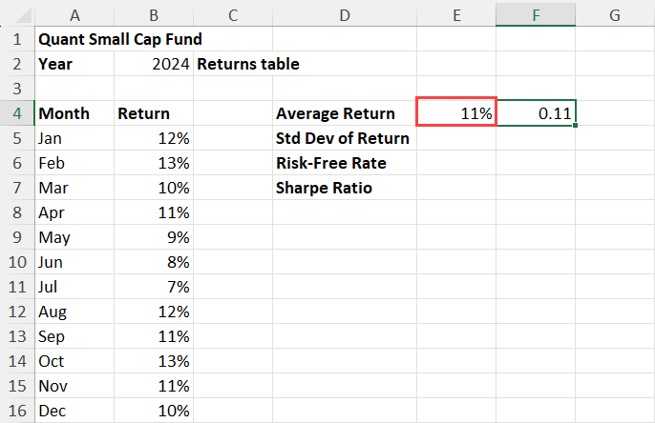655x423 pixels.
Task: Select Feb's return value 13%
Action: click(154, 163)
